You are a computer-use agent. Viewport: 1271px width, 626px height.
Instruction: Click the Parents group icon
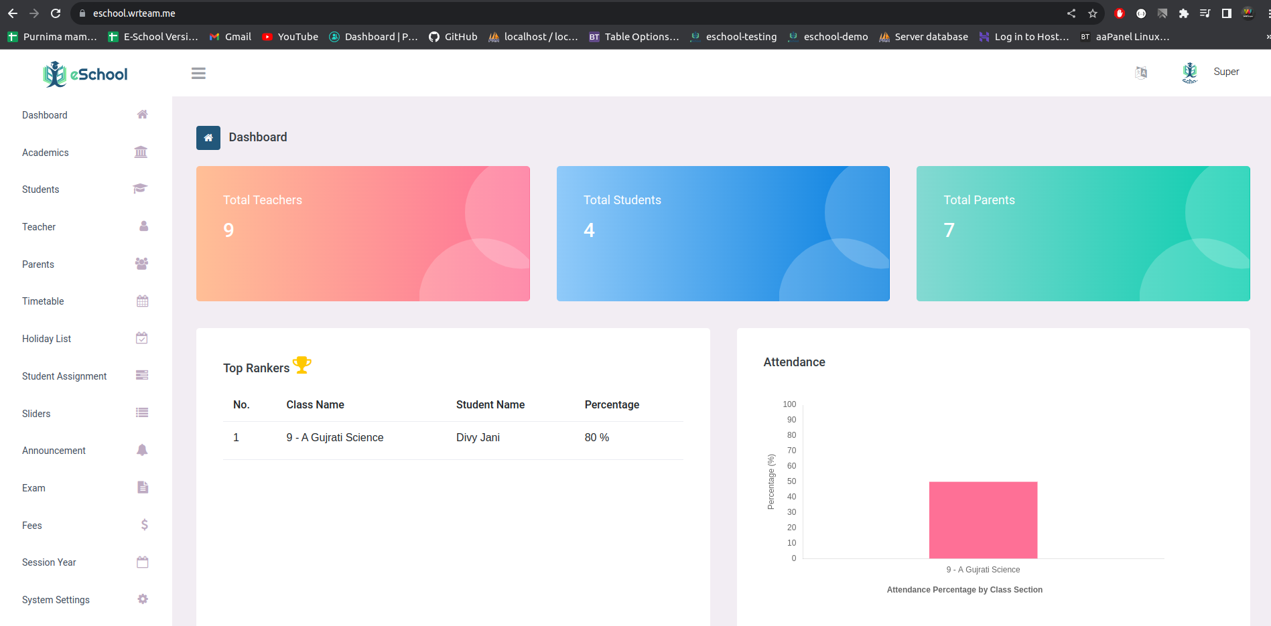(x=141, y=264)
